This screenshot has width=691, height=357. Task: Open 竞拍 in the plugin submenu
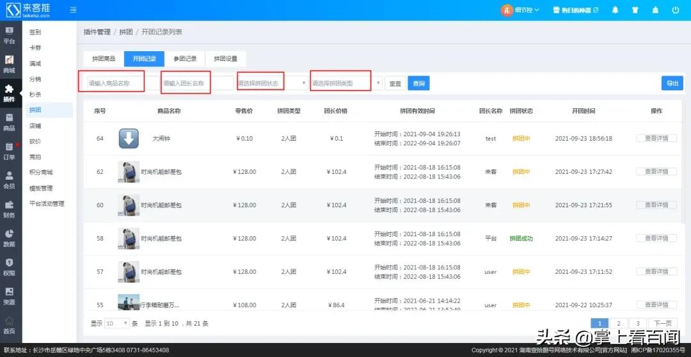pos(35,157)
